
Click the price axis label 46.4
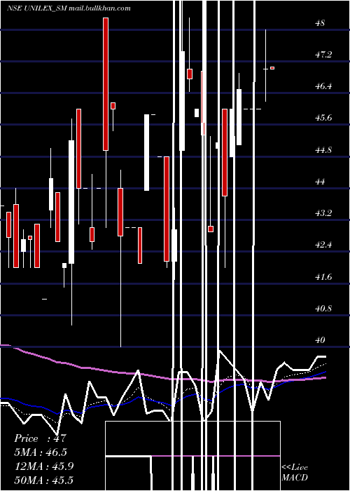click(x=323, y=86)
